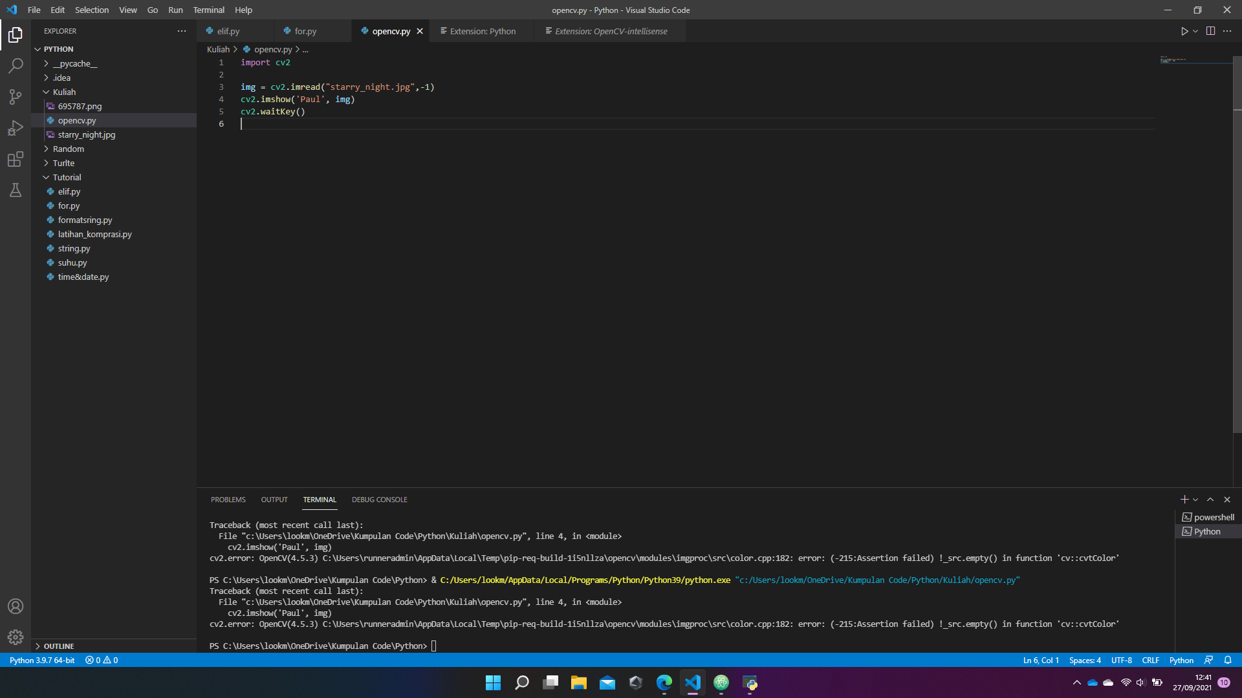
Task: Maximize the terminal panel size
Action: [1210, 500]
